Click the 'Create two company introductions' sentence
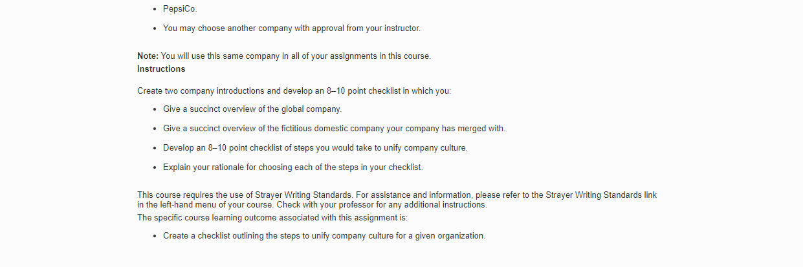This screenshot has width=803, height=267. 294,91
